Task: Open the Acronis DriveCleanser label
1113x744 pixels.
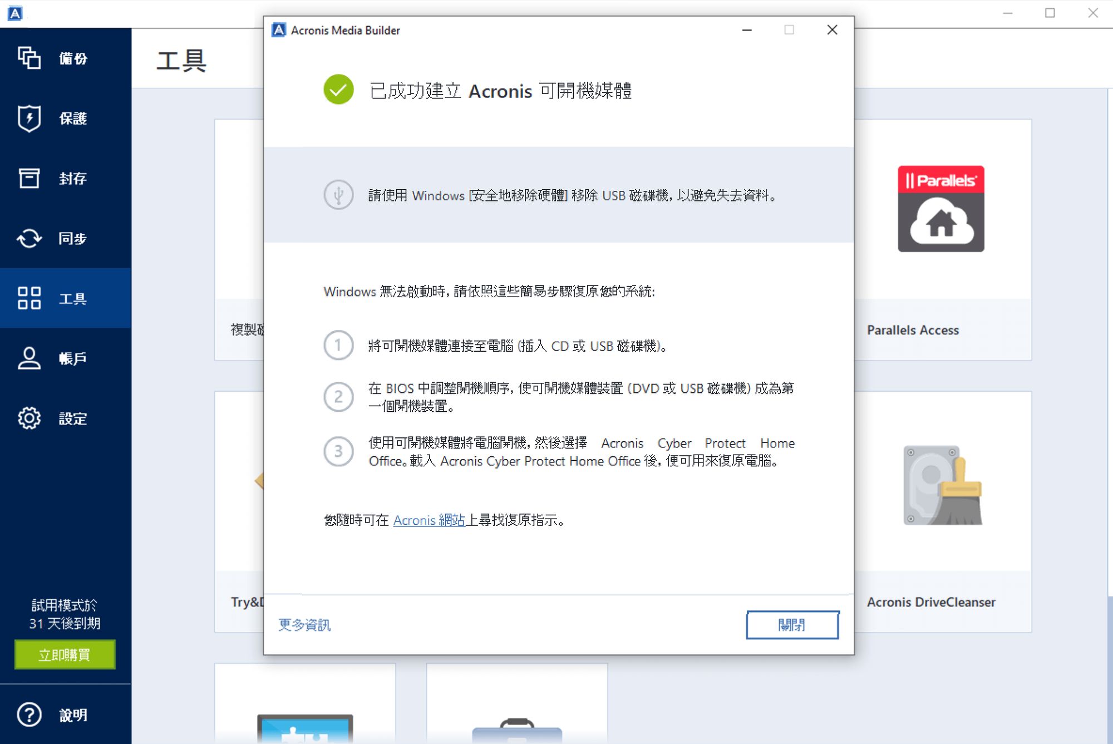Action: [931, 602]
